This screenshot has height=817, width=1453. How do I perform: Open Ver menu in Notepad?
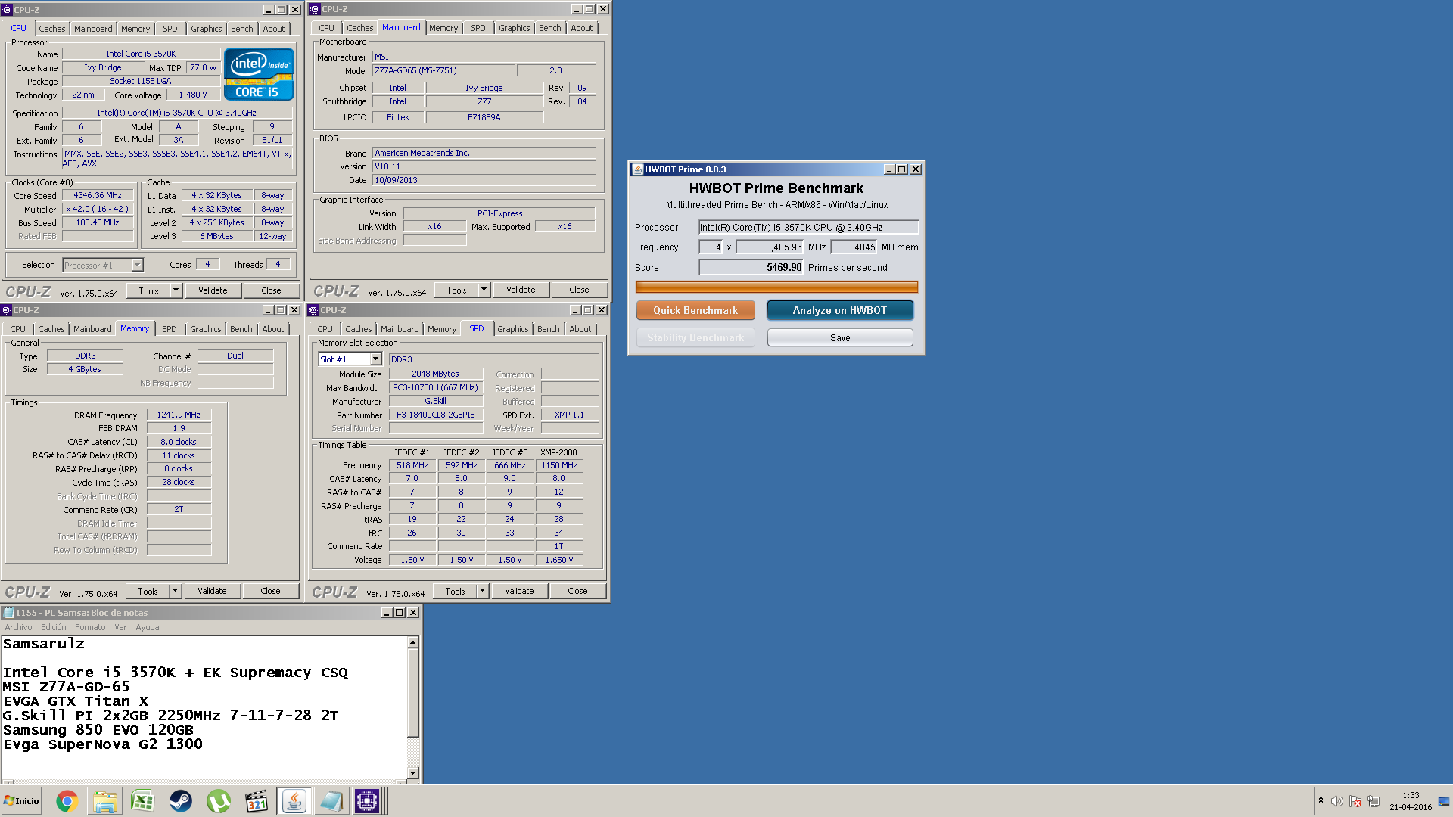pos(120,627)
